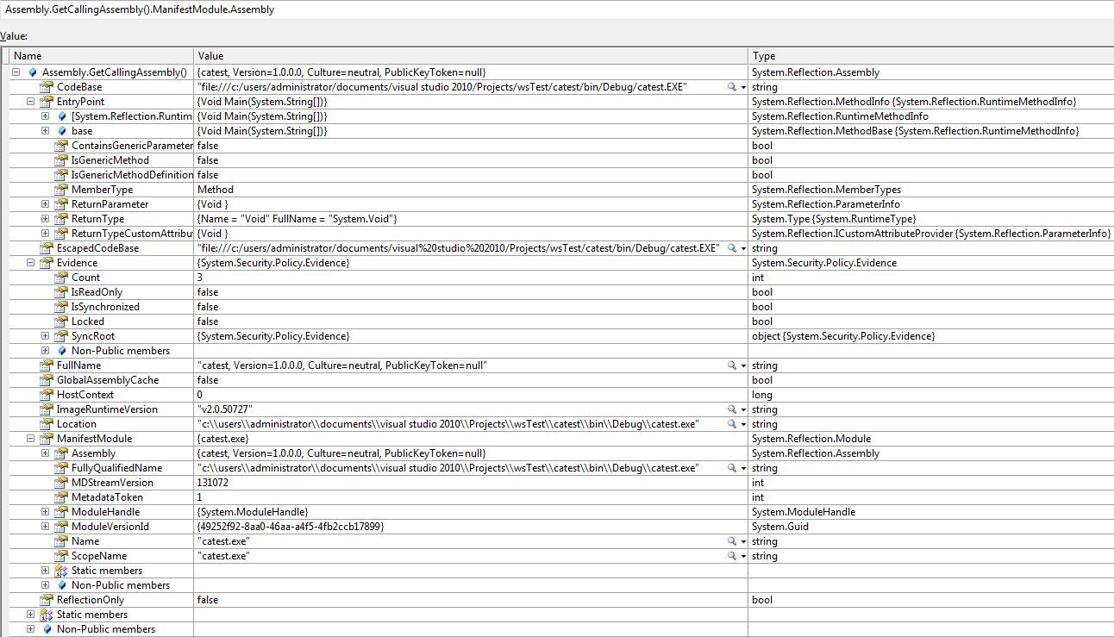
Task: Click the CodeBase property icon
Action: coord(47,87)
